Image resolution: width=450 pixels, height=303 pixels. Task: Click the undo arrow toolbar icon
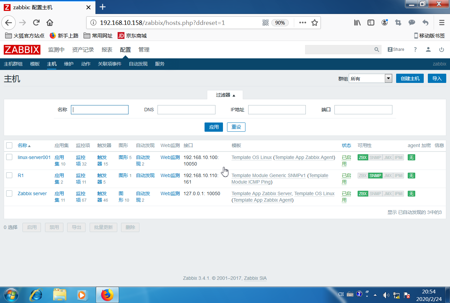point(425,23)
